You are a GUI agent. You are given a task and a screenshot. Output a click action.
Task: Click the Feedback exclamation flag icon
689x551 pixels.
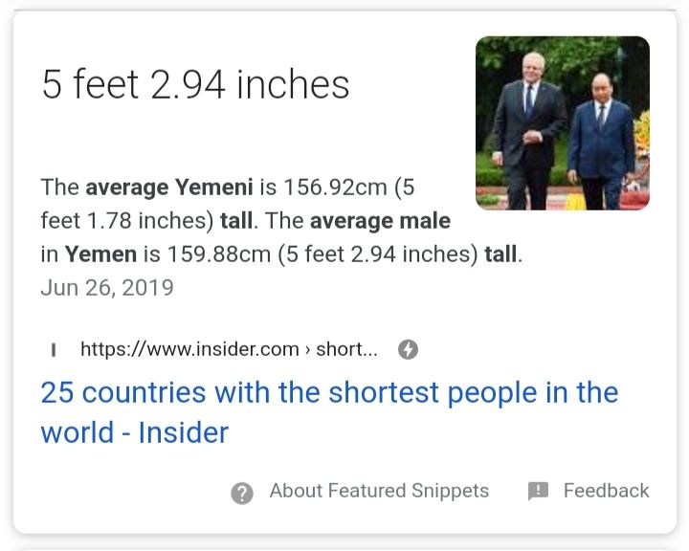[538, 492]
